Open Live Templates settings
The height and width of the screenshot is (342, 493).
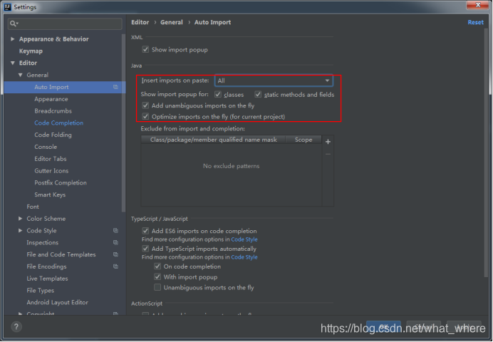(47, 278)
